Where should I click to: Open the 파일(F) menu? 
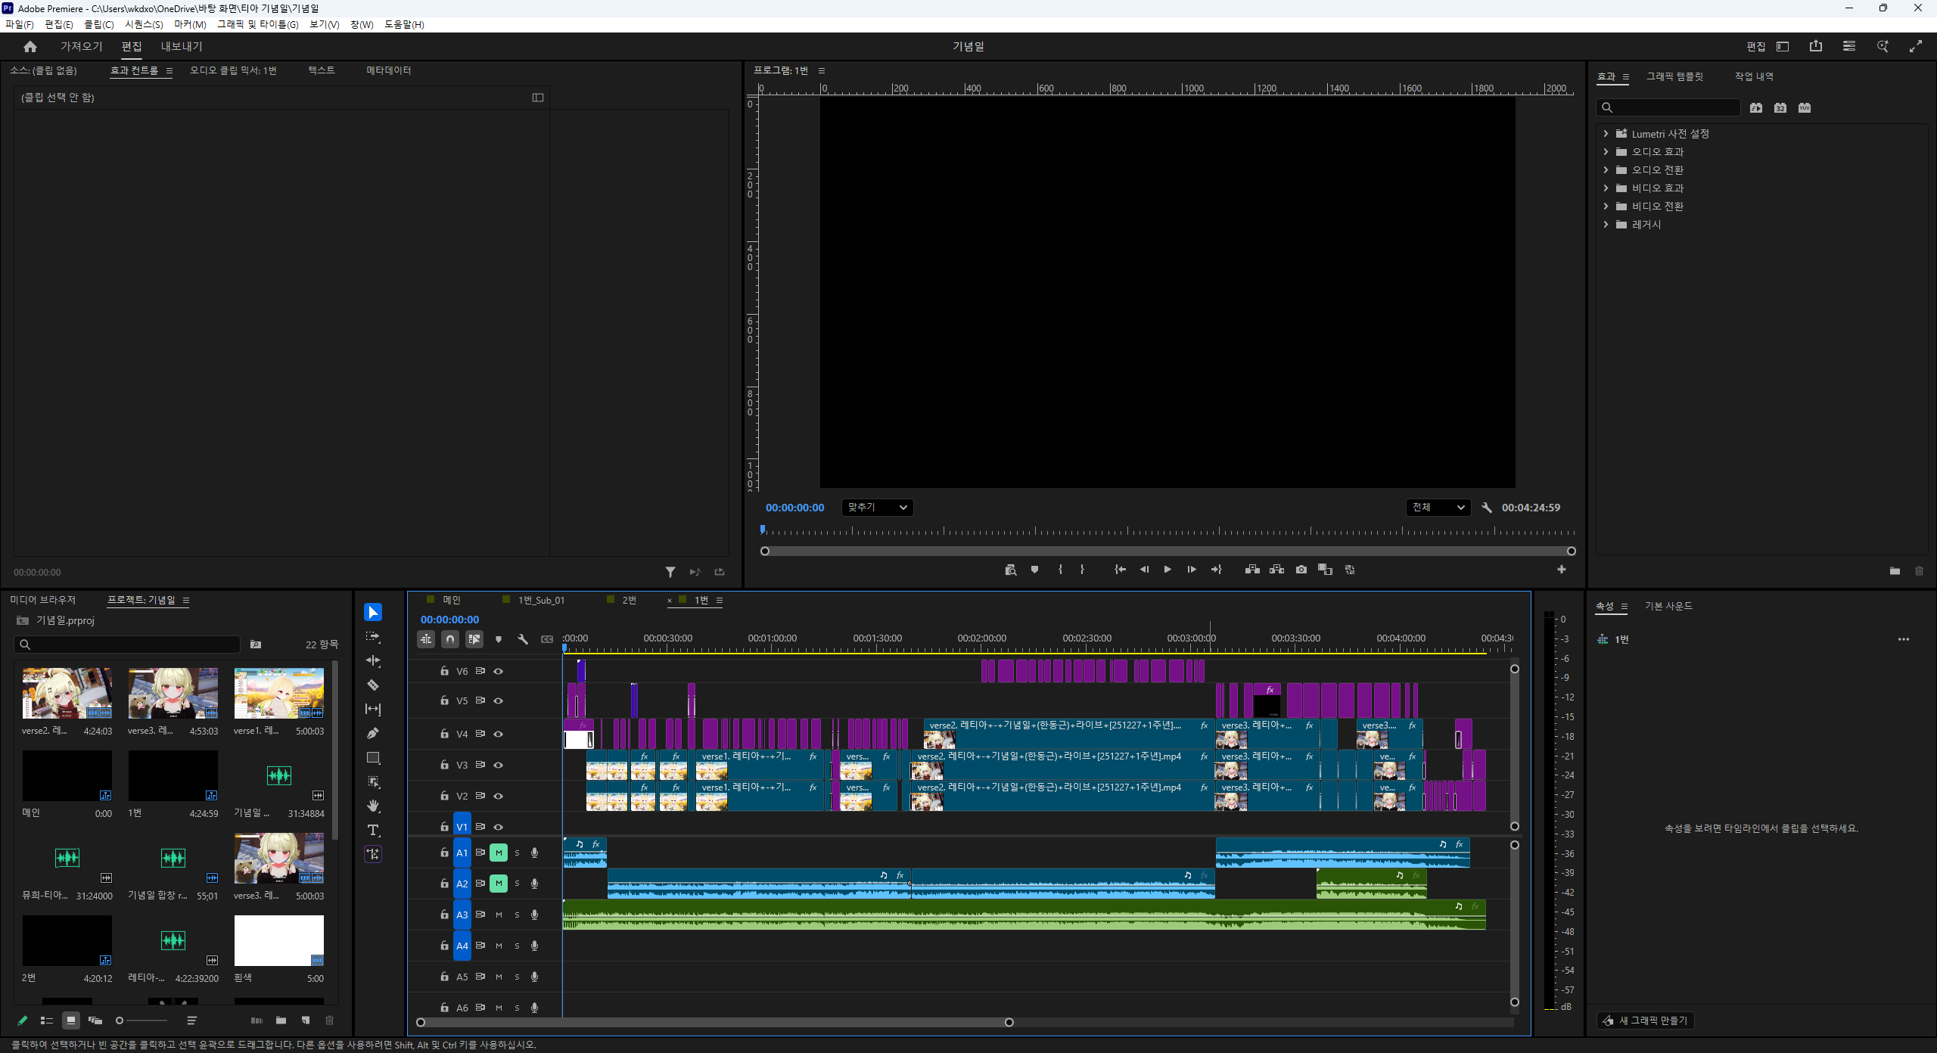coord(19,24)
